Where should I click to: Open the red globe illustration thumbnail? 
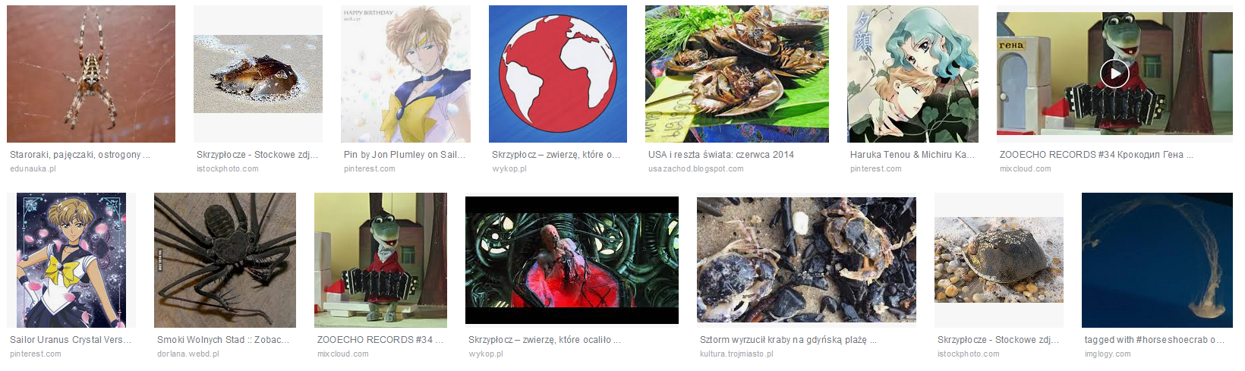558,74
